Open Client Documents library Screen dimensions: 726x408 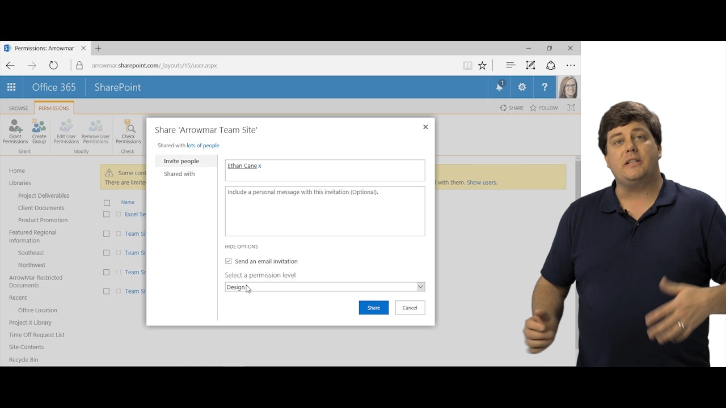pyautogui.click(x=41, y=208)
